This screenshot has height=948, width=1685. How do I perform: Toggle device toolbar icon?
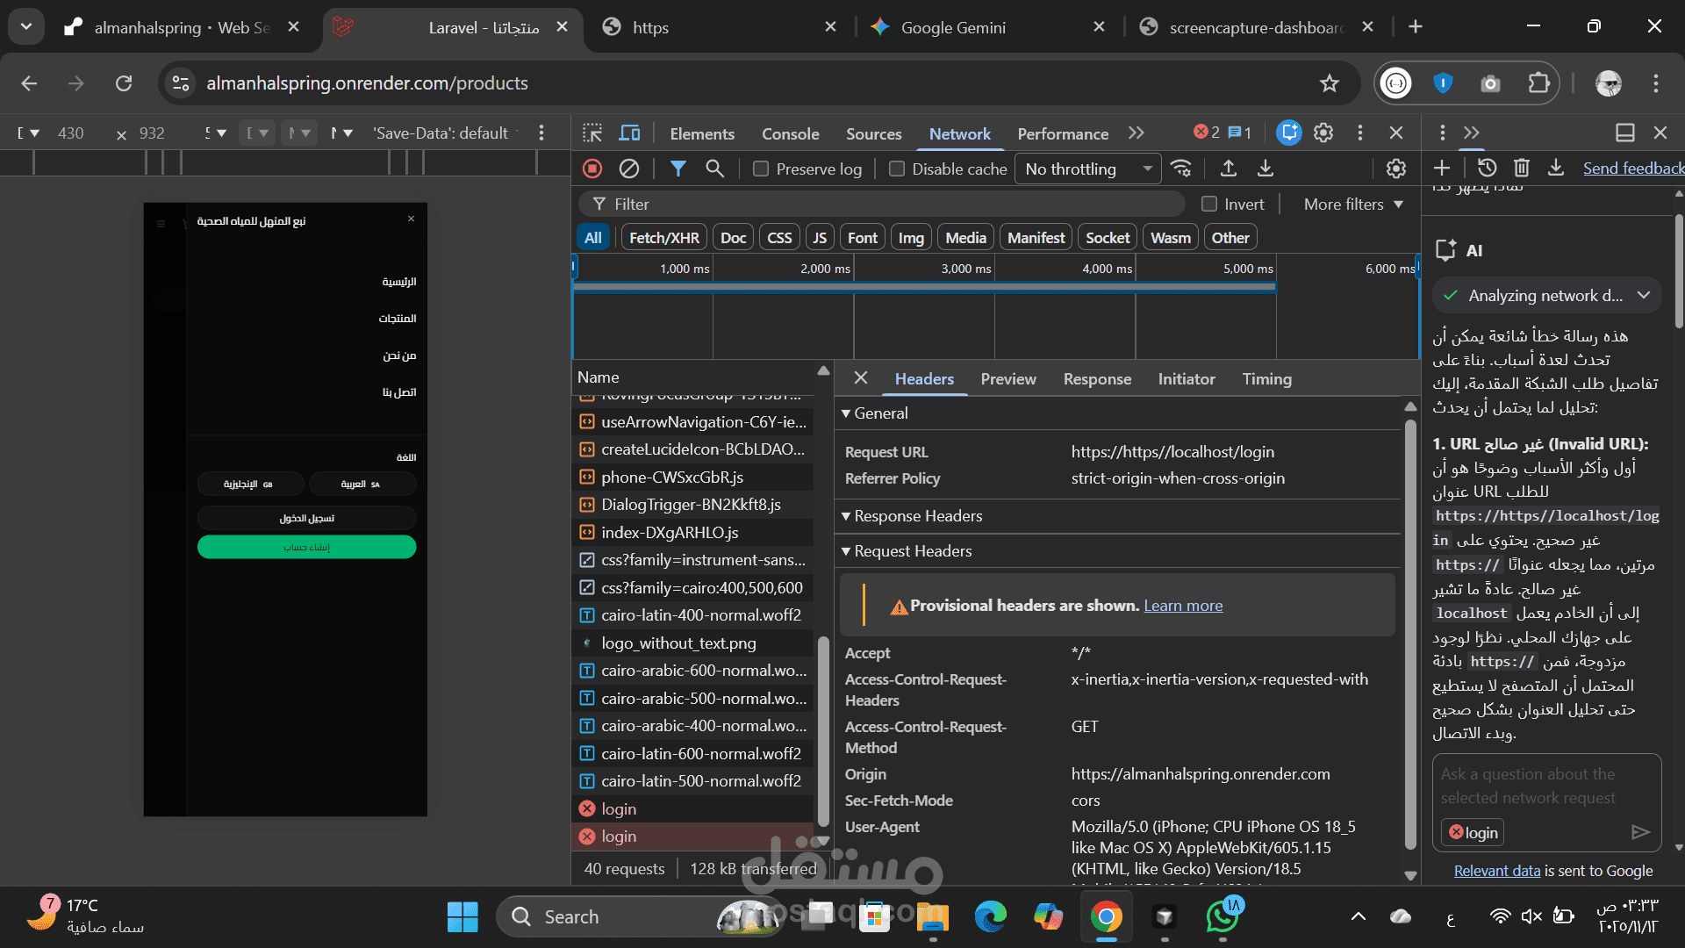pos(629,133)
